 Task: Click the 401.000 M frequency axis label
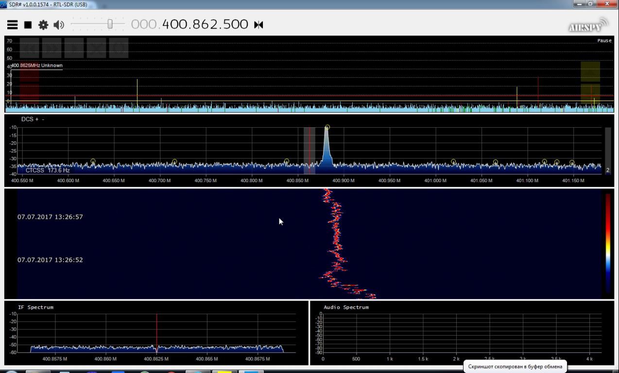tap(435, 181)
